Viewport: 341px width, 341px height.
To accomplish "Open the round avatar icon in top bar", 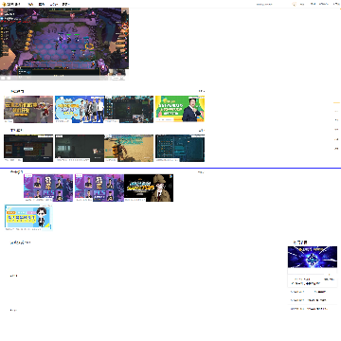I will [x=295, y=4].
